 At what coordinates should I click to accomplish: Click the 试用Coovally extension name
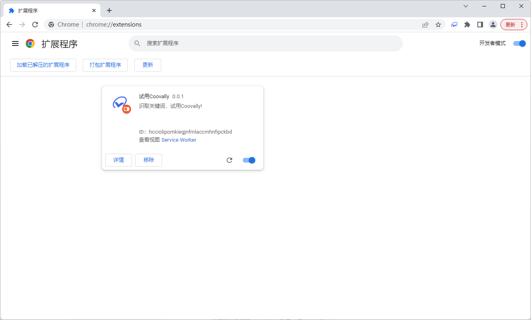click(x=154, y=97)
